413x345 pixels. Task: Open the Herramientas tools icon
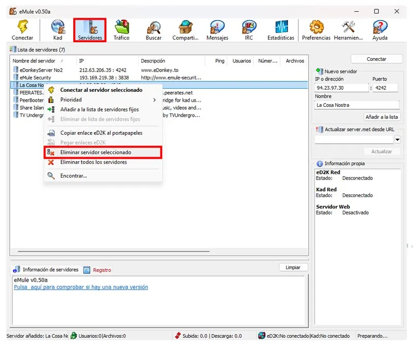pyautogui.click(x=348, y=27)
